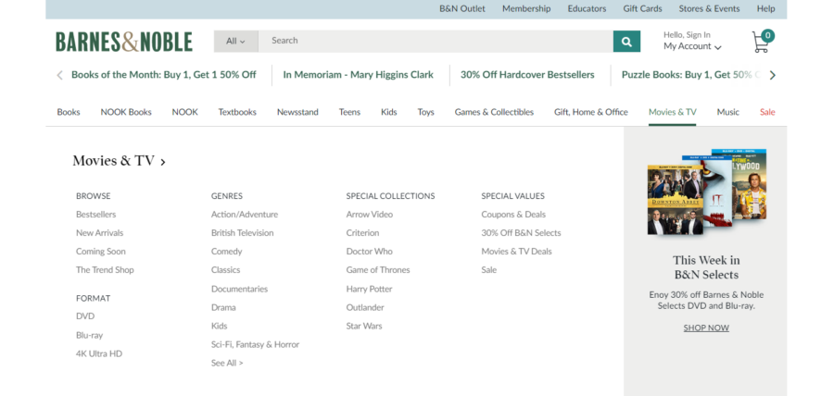
Task: Open Sci-Fi, Fantasy & Horror genre
Action: [256, 344]
